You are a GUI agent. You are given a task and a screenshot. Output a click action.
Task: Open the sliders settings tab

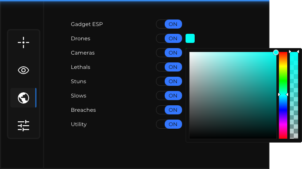coord(23,126)
